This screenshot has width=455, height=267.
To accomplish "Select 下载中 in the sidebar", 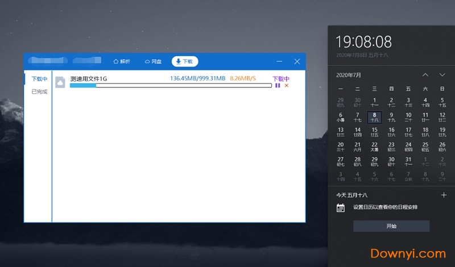I will point(39,79).
